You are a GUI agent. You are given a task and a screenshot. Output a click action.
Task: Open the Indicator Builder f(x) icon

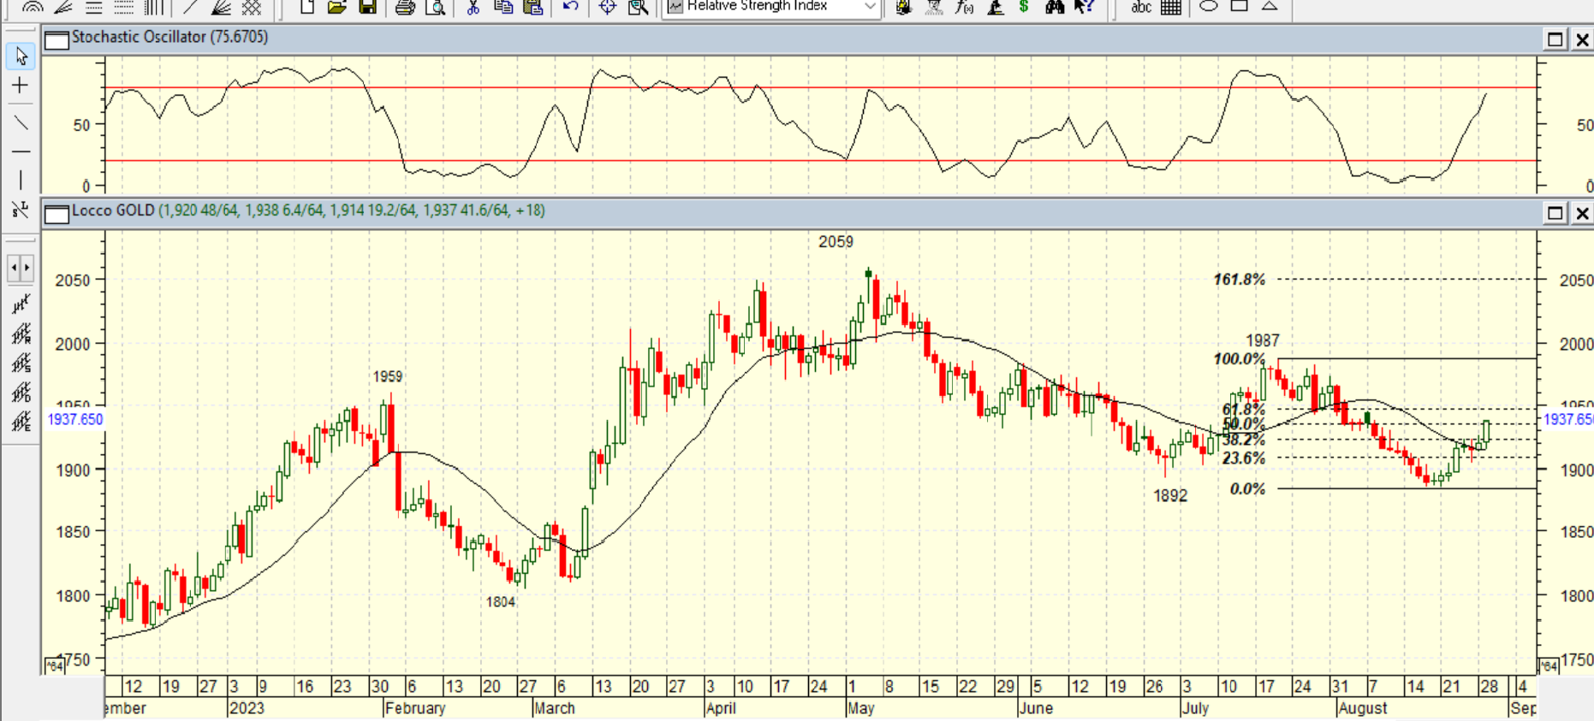965,7
